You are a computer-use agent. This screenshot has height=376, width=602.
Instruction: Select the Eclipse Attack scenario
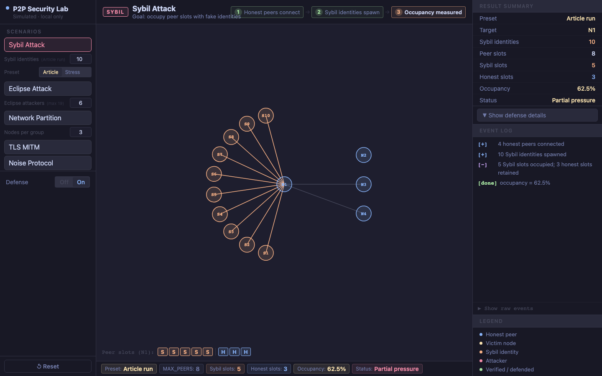(48, 89)
